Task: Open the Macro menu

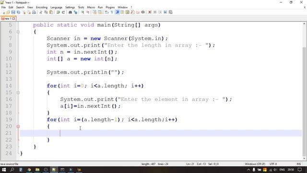Action: click(91, 7)
